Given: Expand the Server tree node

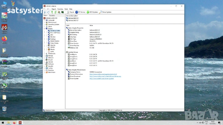Looking at the screenshot, I should (44, 26).
